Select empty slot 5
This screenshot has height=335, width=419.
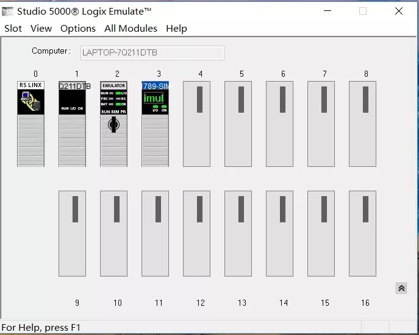tap(238, 124)
